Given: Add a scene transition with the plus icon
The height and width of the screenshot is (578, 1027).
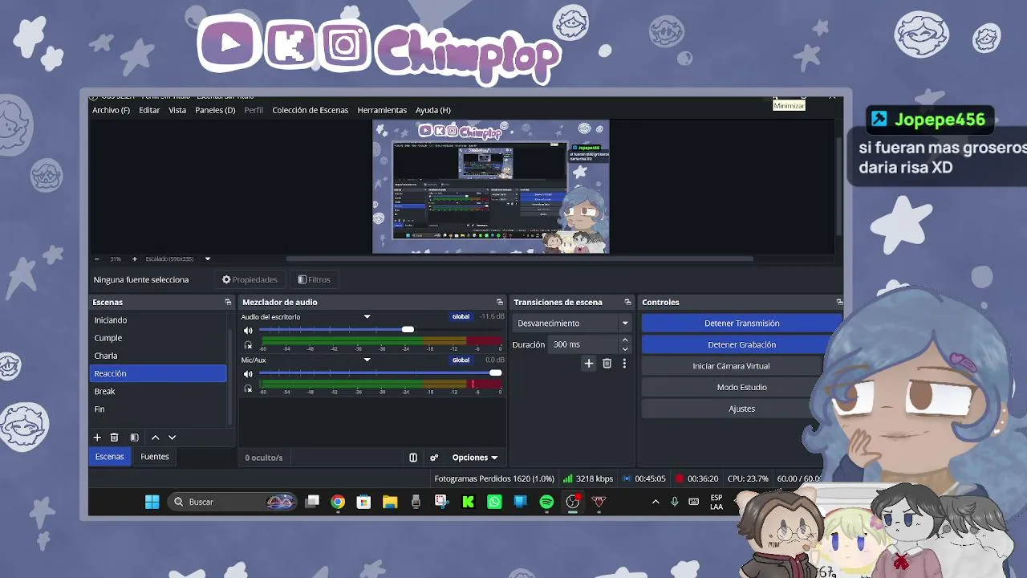Looking at the screenshot, I should tap(588, 364).
